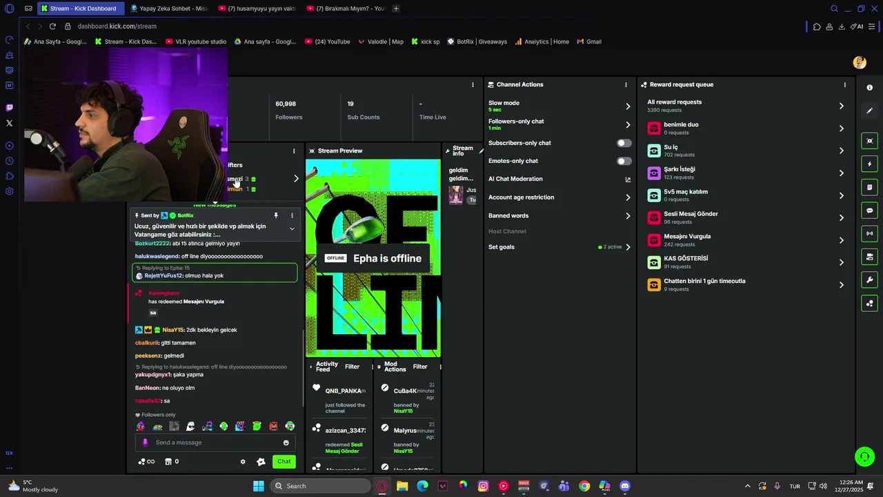Image resolution: width=883 pixels, height=497 pixels.
Task: Click the user profile avatar at top right
Action: tap(860, 63)
